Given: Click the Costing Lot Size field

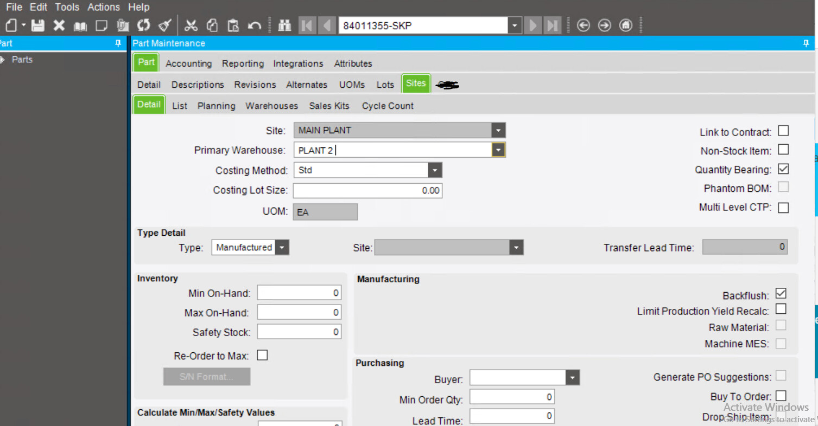Looking at the screenshot, I should click(x=367, y=190).
